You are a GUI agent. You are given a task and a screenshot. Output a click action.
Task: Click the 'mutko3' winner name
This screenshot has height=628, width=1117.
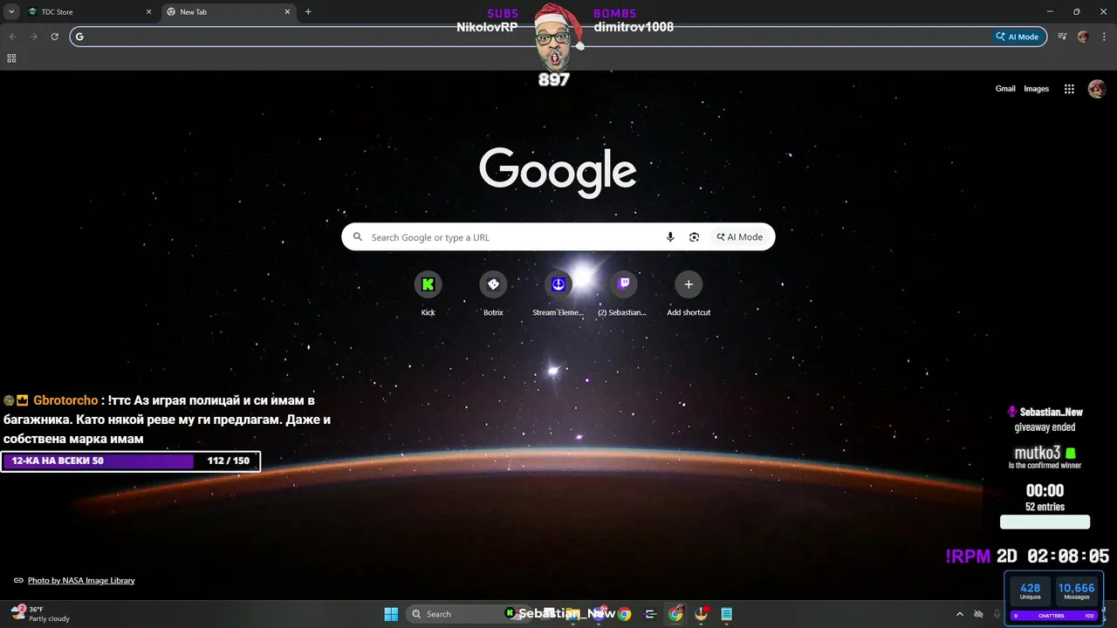point(1038,453)
